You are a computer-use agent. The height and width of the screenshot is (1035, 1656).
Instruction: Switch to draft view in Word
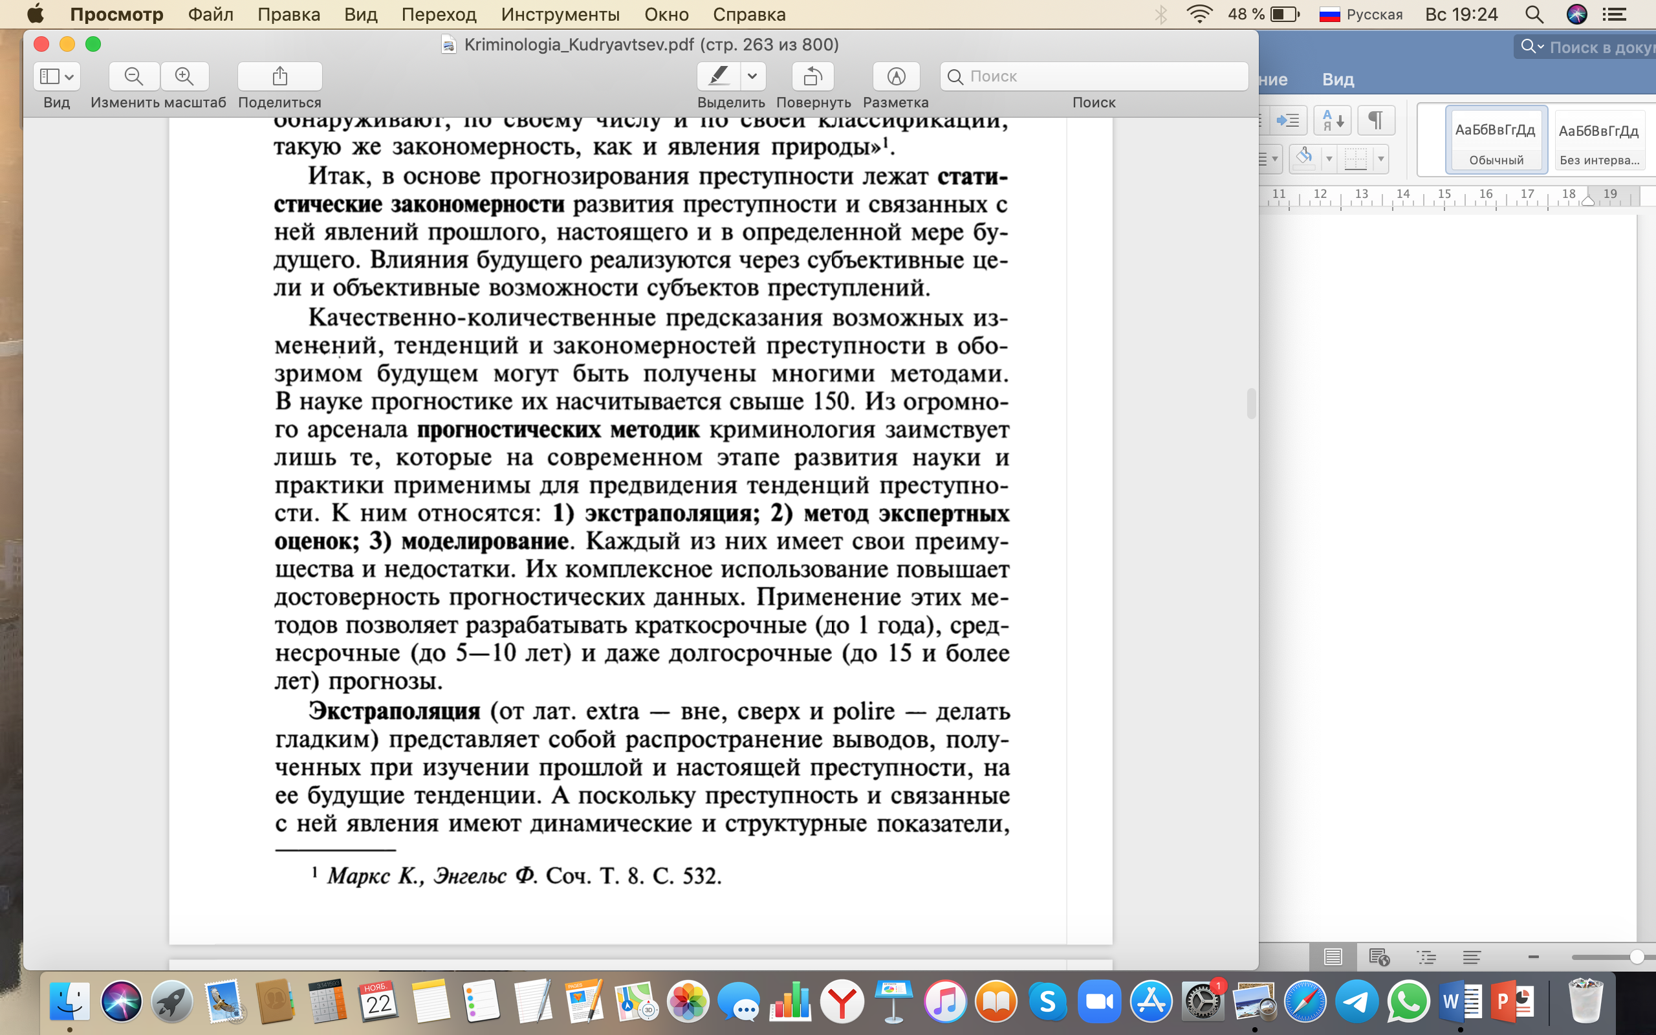pos(1472,957)
